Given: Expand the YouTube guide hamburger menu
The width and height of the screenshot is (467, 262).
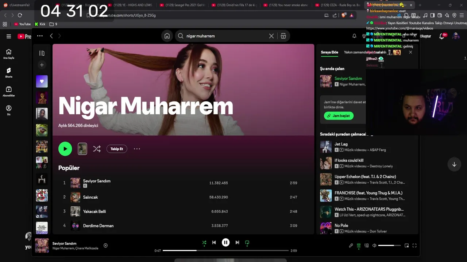Looking at the screenshot, I should 9,36.
